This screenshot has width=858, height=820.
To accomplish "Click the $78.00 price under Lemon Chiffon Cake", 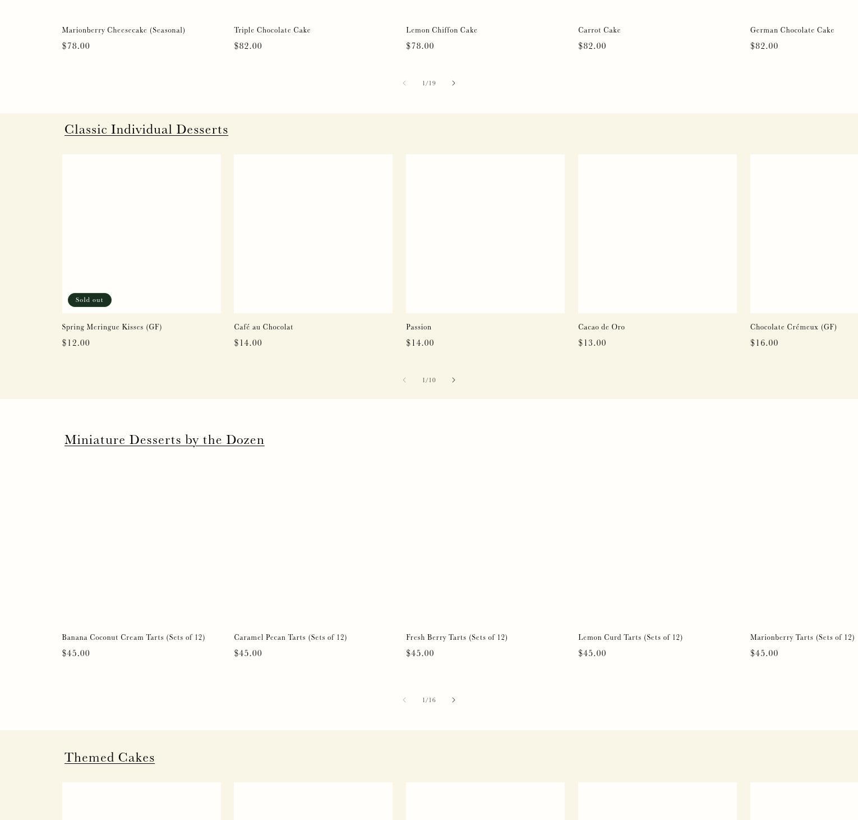I will 420,46.
